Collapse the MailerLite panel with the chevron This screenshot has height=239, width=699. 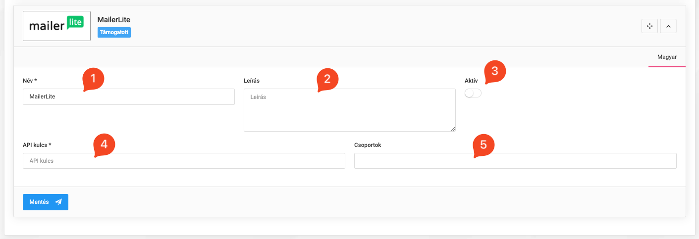pyautogui.click(x=668, y=26)
